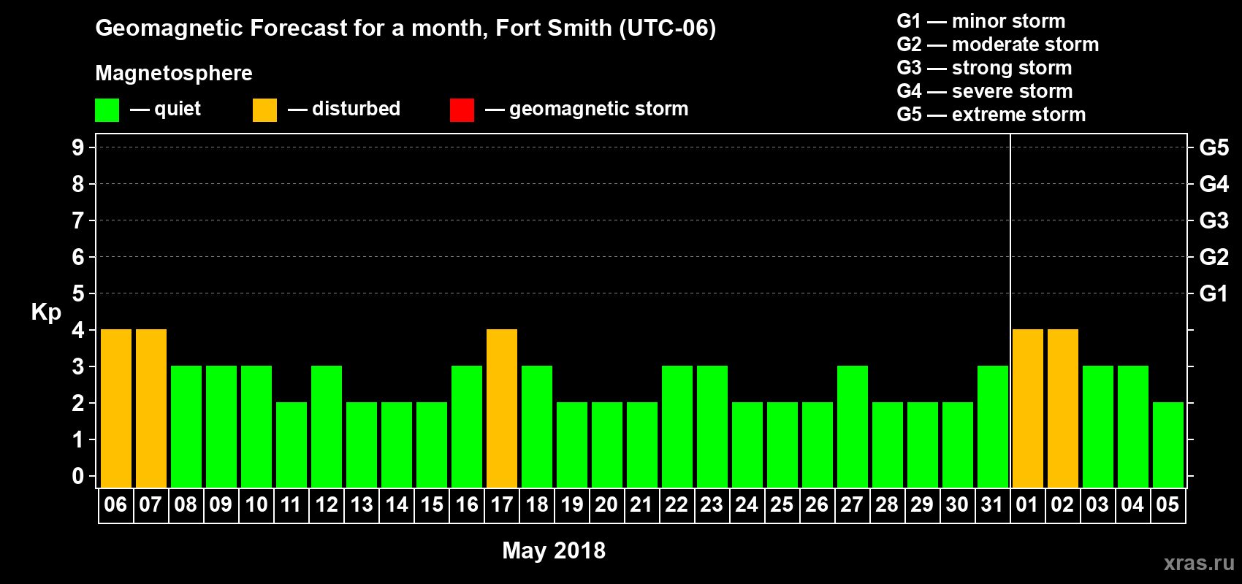Screen dimensions: 1242x584
Task: Click the date label '18' on the axis
Action: pyautogui.click(x=536, y=504)
